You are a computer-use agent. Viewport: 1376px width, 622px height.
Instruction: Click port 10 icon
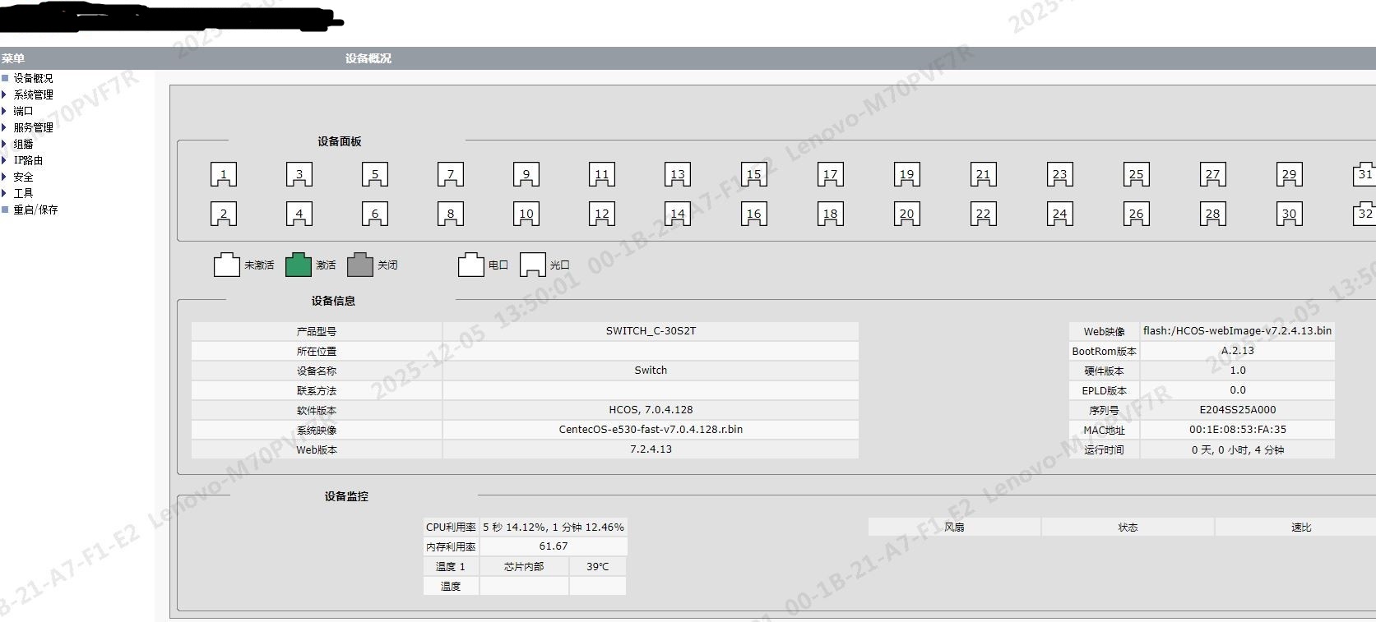coord(526,214)
